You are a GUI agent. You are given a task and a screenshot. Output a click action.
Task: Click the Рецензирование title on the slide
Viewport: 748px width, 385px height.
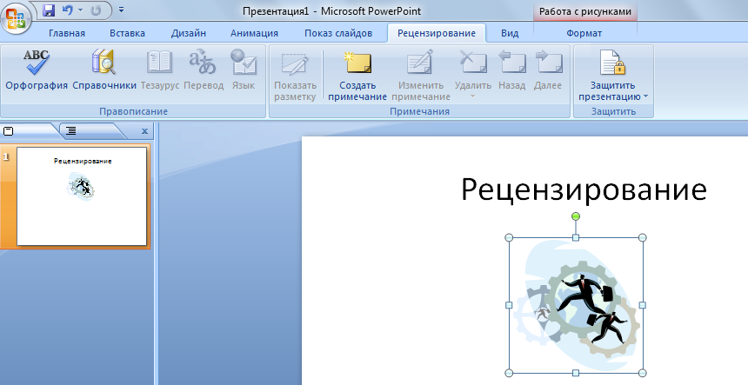(584, 189)
